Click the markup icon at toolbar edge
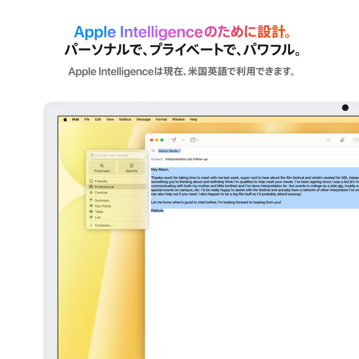The height and width of the screenshot is (359, 359). [356, 140]
